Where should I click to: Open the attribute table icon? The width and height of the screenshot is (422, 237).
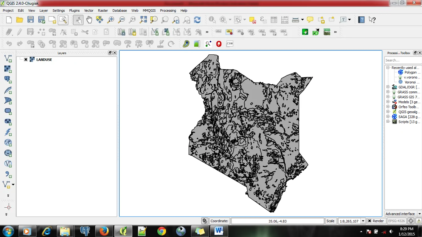(x=274, y=20)
